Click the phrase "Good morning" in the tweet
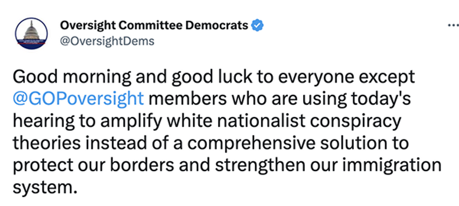Screen dimensions: 459x206 coord(67,77)
